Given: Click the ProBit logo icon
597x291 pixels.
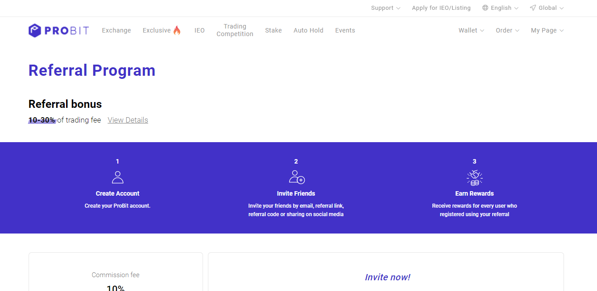Looking at the screenshot, I should pos(35,30).
